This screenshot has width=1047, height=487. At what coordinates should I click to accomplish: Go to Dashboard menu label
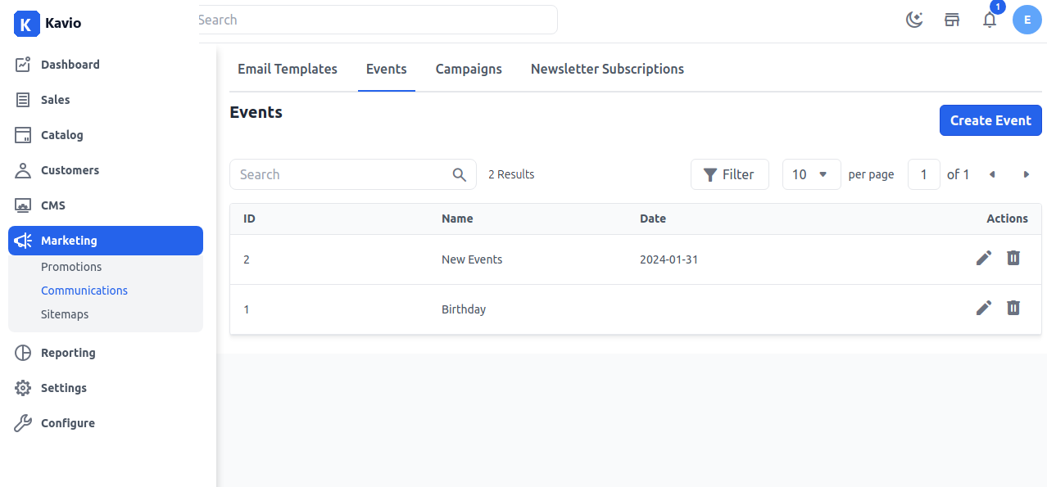70,65
